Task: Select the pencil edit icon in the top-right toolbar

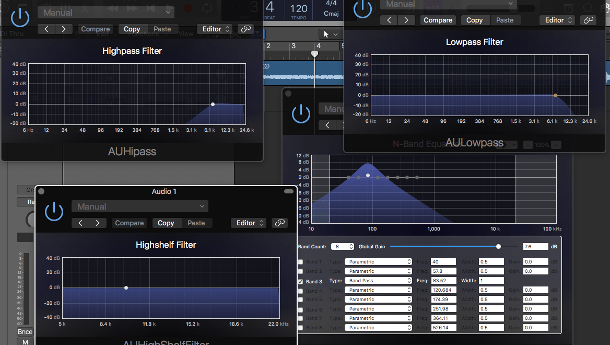Action: [569, 7]
